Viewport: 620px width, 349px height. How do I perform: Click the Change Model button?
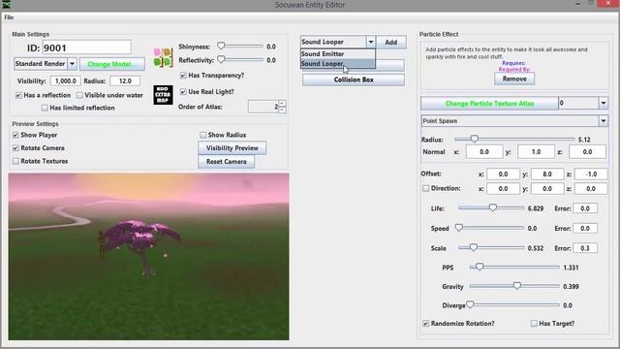point(112,64)
